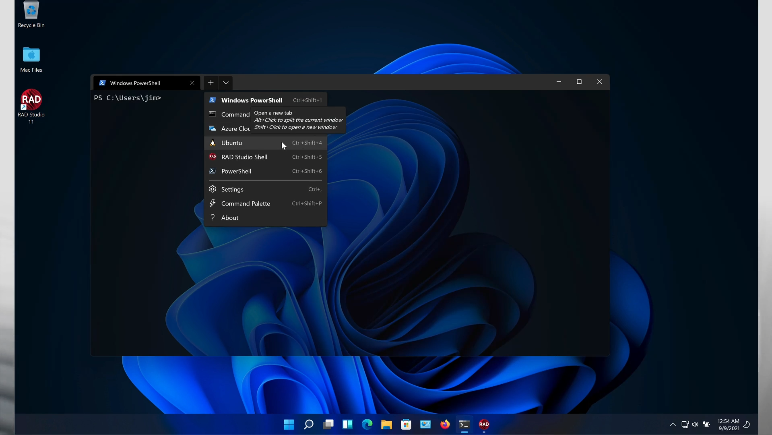772x435 pixels.
Task: Click the Command Prompt icon in menu
Action: 213,114
